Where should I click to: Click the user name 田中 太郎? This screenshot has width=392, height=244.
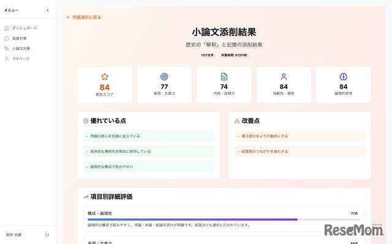pyautogui.click(x=13, y=235)
